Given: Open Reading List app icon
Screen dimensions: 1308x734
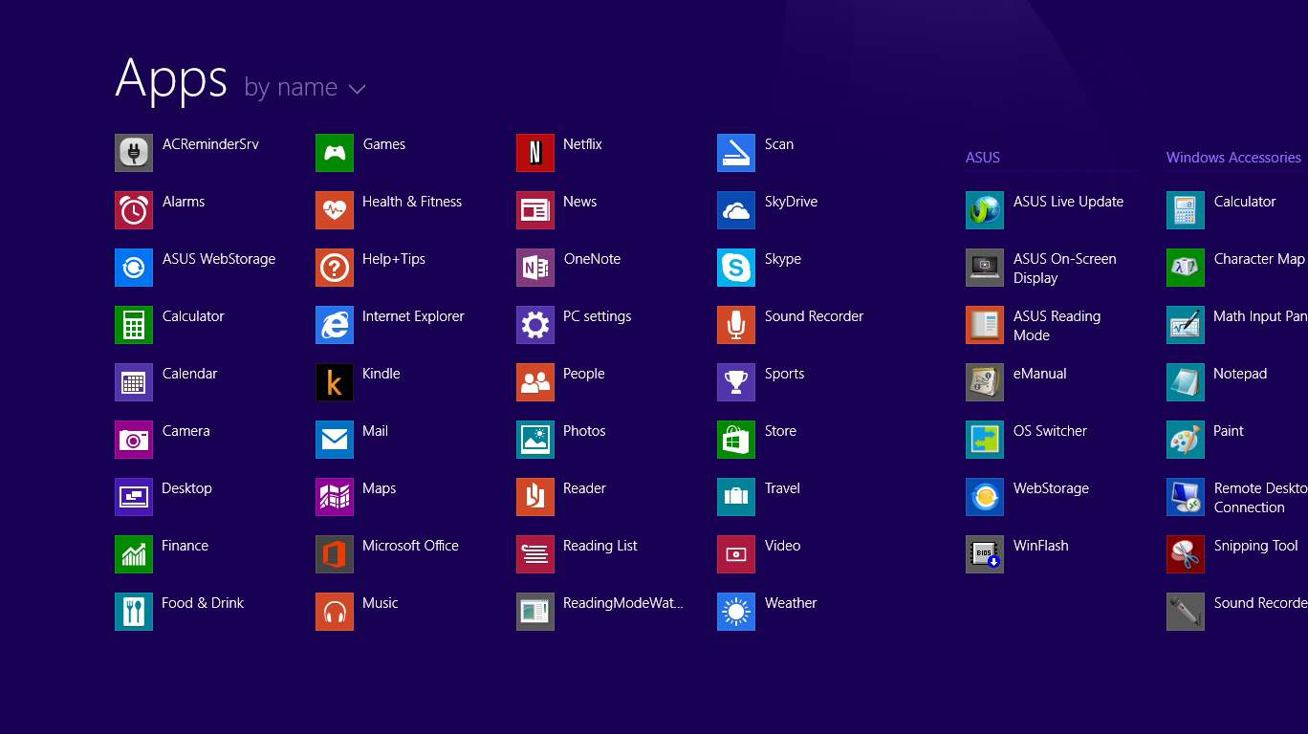Looking at the screenshot, I should coord(535,554).
